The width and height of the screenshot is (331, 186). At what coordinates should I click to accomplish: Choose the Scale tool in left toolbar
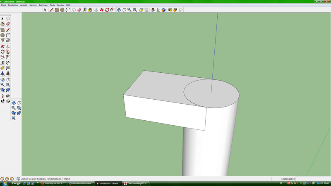tap(3, 57)
